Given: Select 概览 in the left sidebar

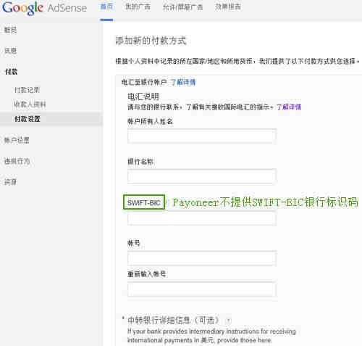Looking at the screenshot, I should (10, 30).
